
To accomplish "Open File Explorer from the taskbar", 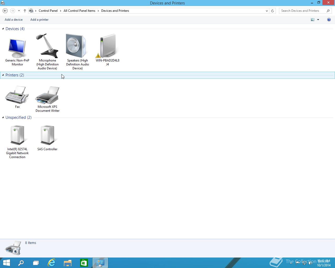I will [x=68, y=263].
